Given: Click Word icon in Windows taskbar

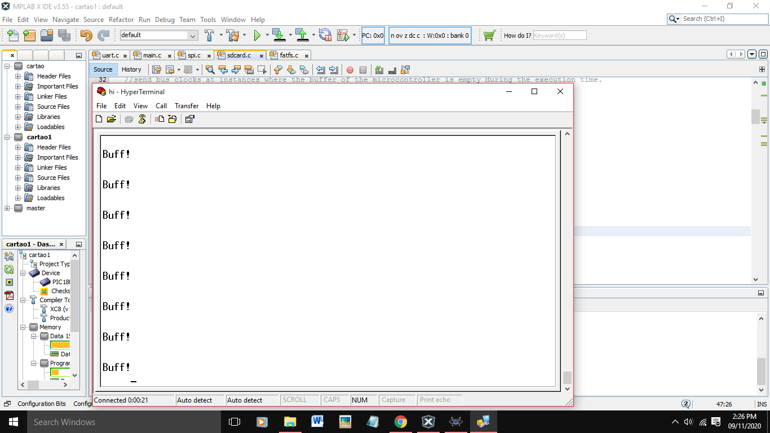Looking at the screenshot, I should click(x=317, y=422).
